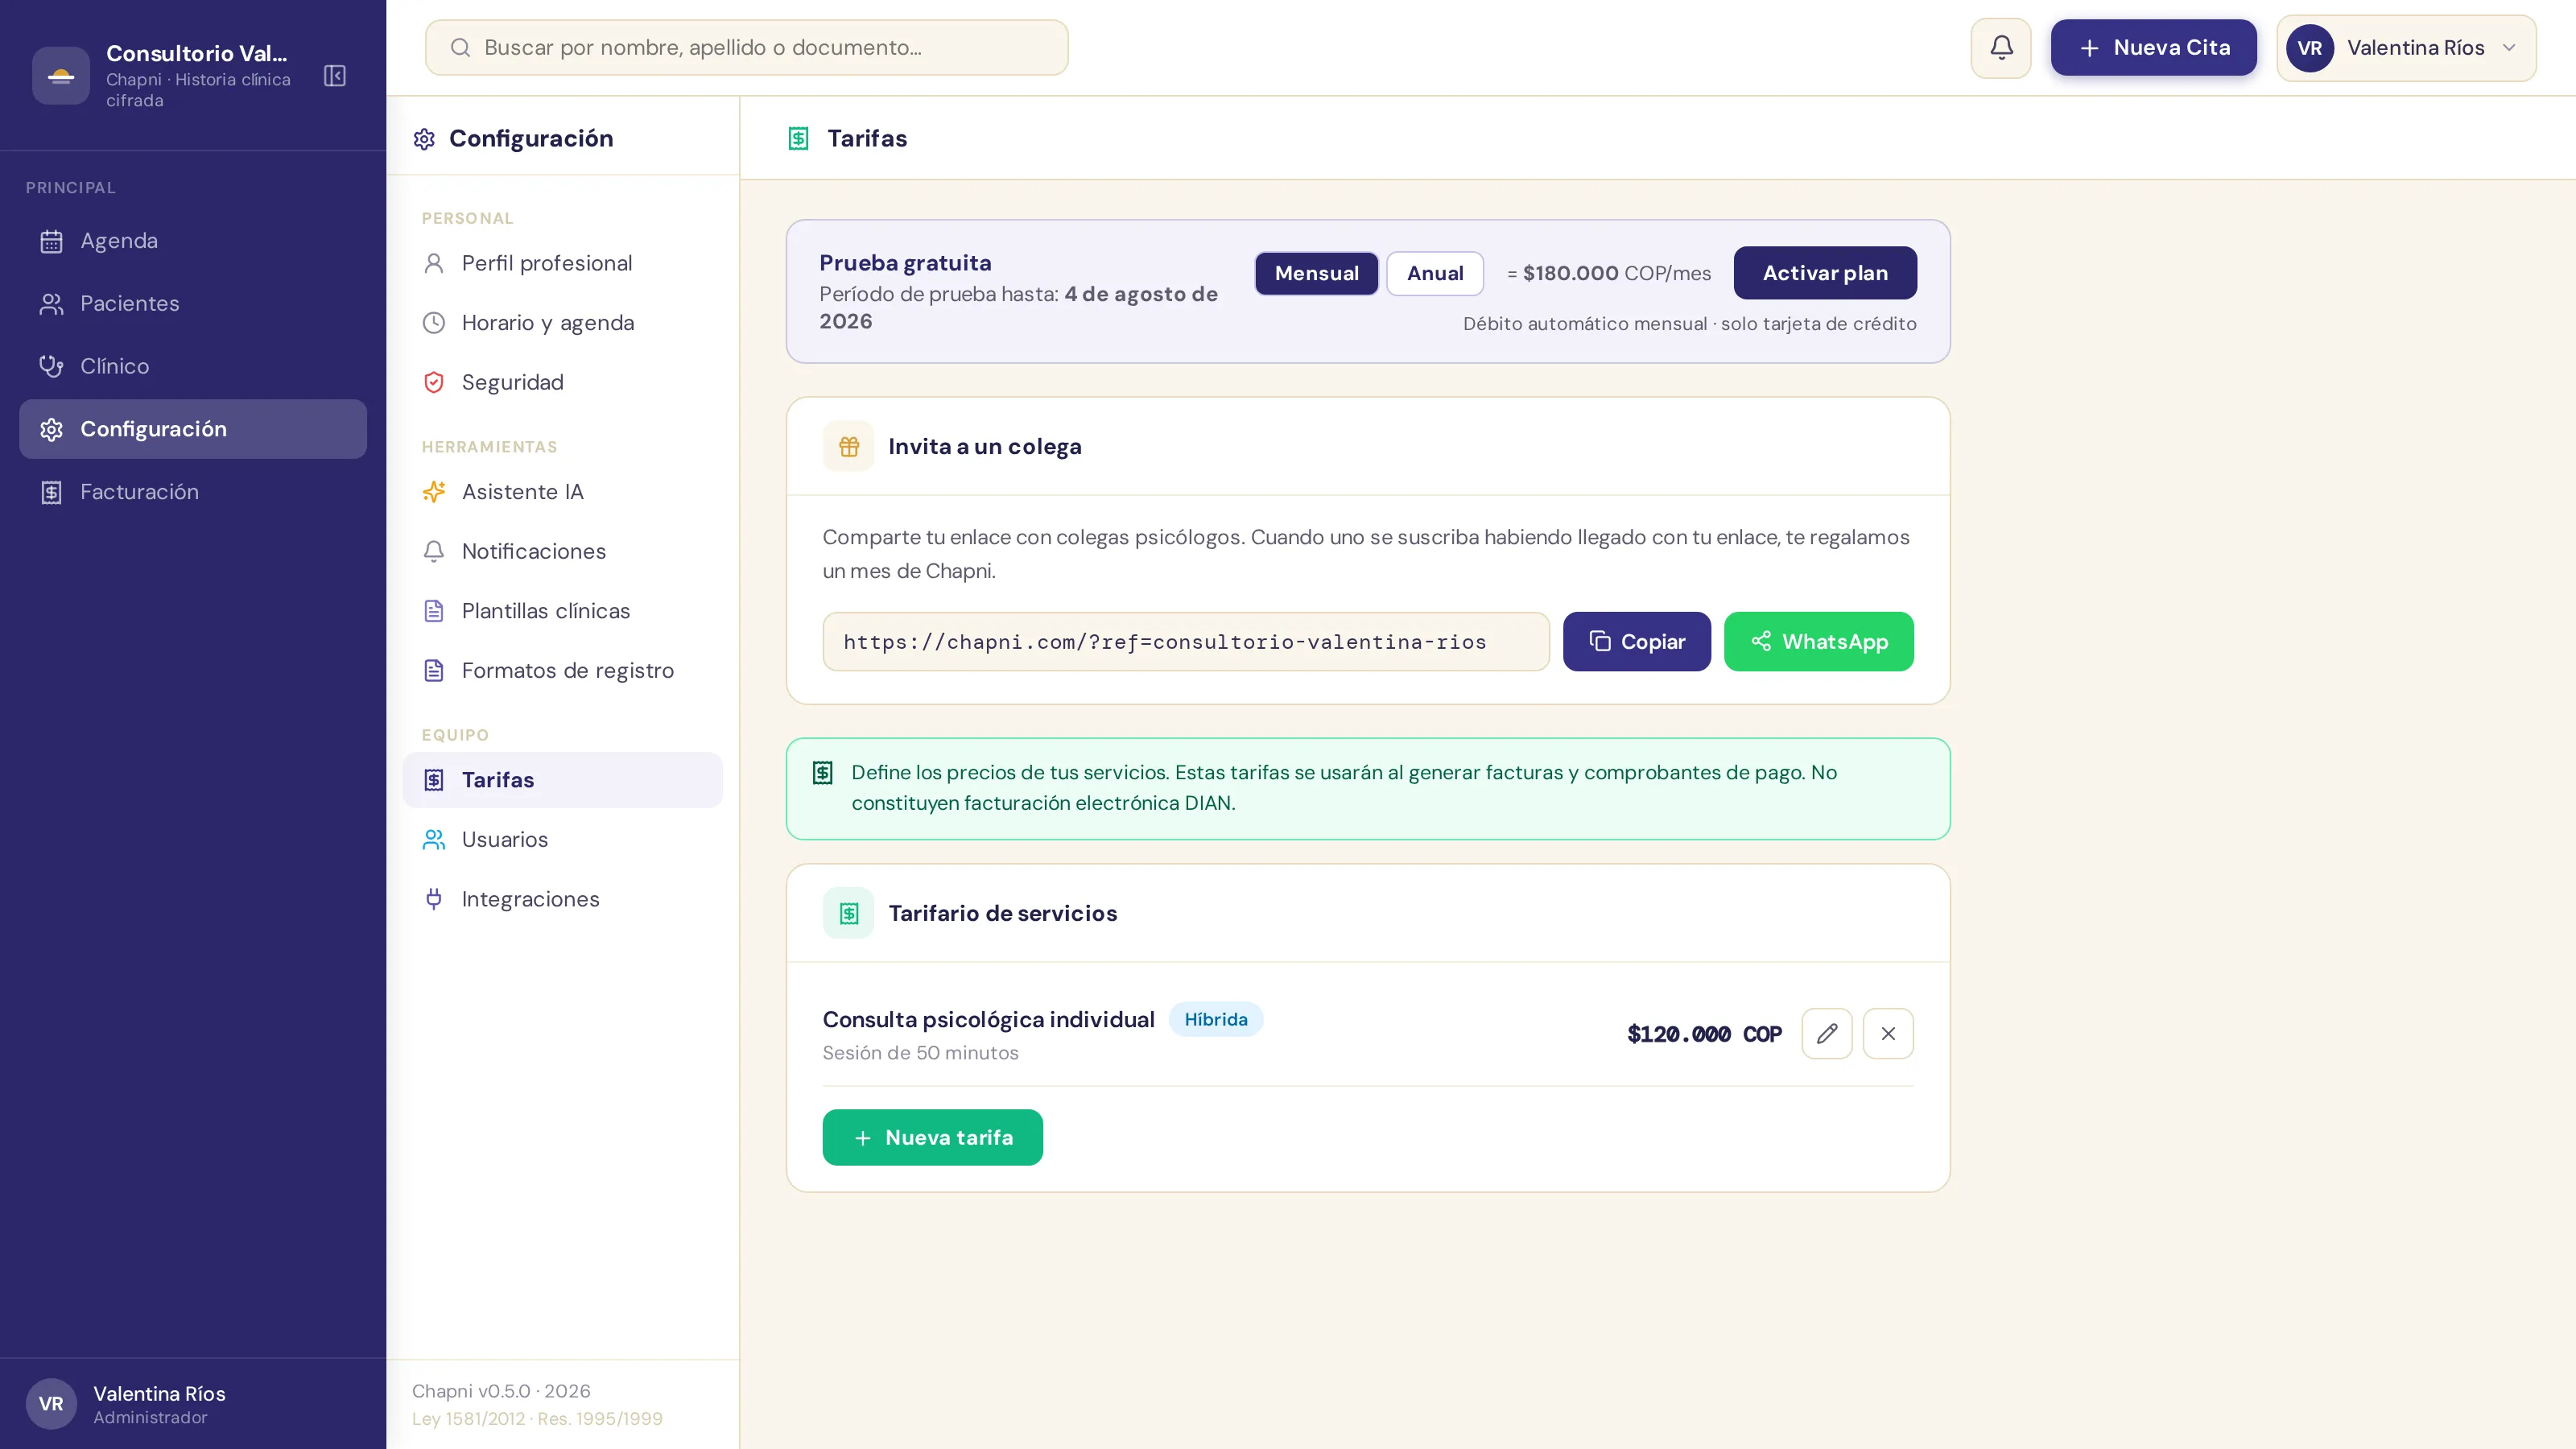
Task: Click the Configuración gear icon in panel header
Action: 424,139
